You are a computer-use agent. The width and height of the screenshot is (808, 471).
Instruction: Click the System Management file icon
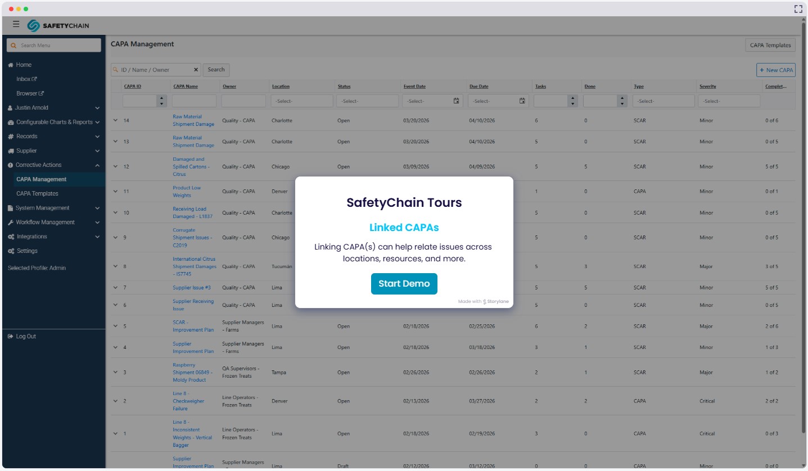10,208
